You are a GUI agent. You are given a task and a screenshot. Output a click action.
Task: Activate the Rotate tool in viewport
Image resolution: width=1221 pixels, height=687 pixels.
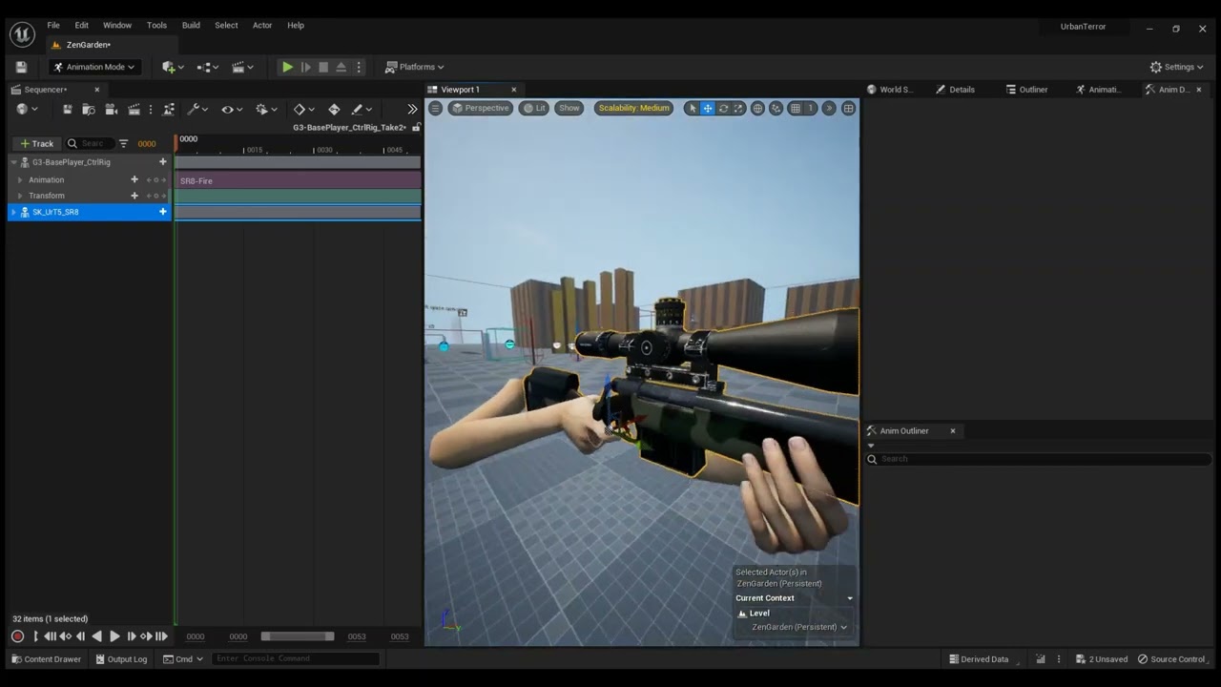[x=723, y=108]
